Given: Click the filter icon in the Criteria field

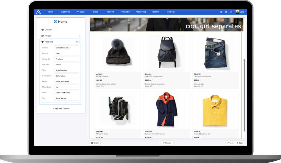Looking at the screenshot, I should [x=70, y=48].
